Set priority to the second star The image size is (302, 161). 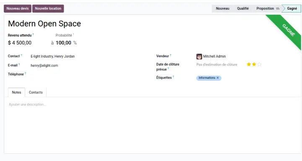pos(254,64)
